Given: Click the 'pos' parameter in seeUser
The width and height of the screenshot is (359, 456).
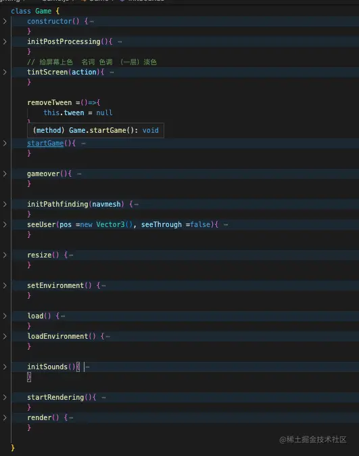Looking at the screenshot, I should click(x=66, y=225).
